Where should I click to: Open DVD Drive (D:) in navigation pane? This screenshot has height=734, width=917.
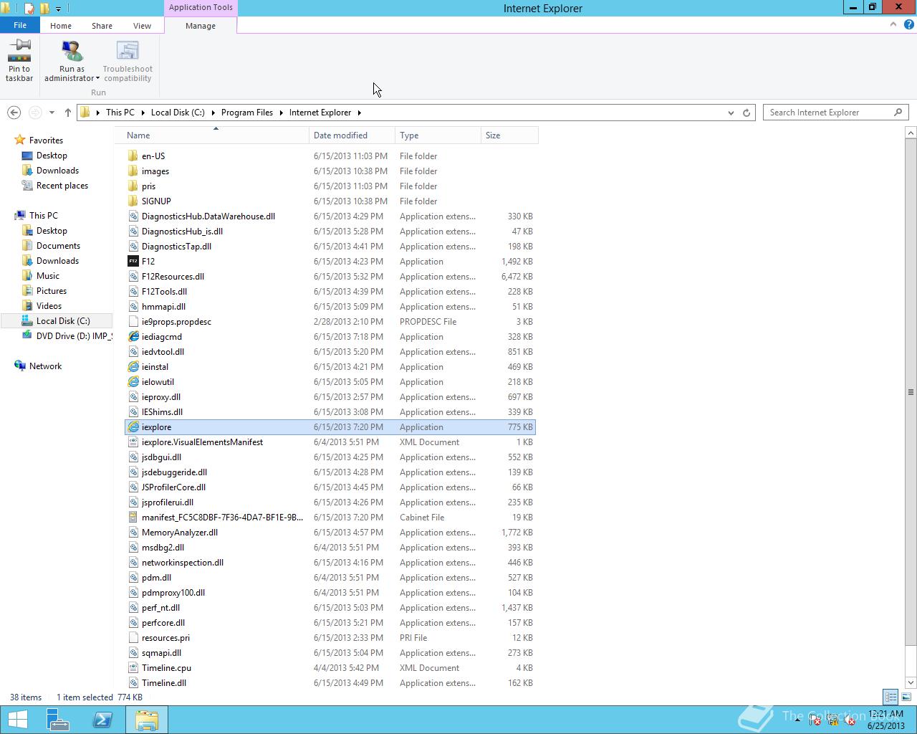74,336
